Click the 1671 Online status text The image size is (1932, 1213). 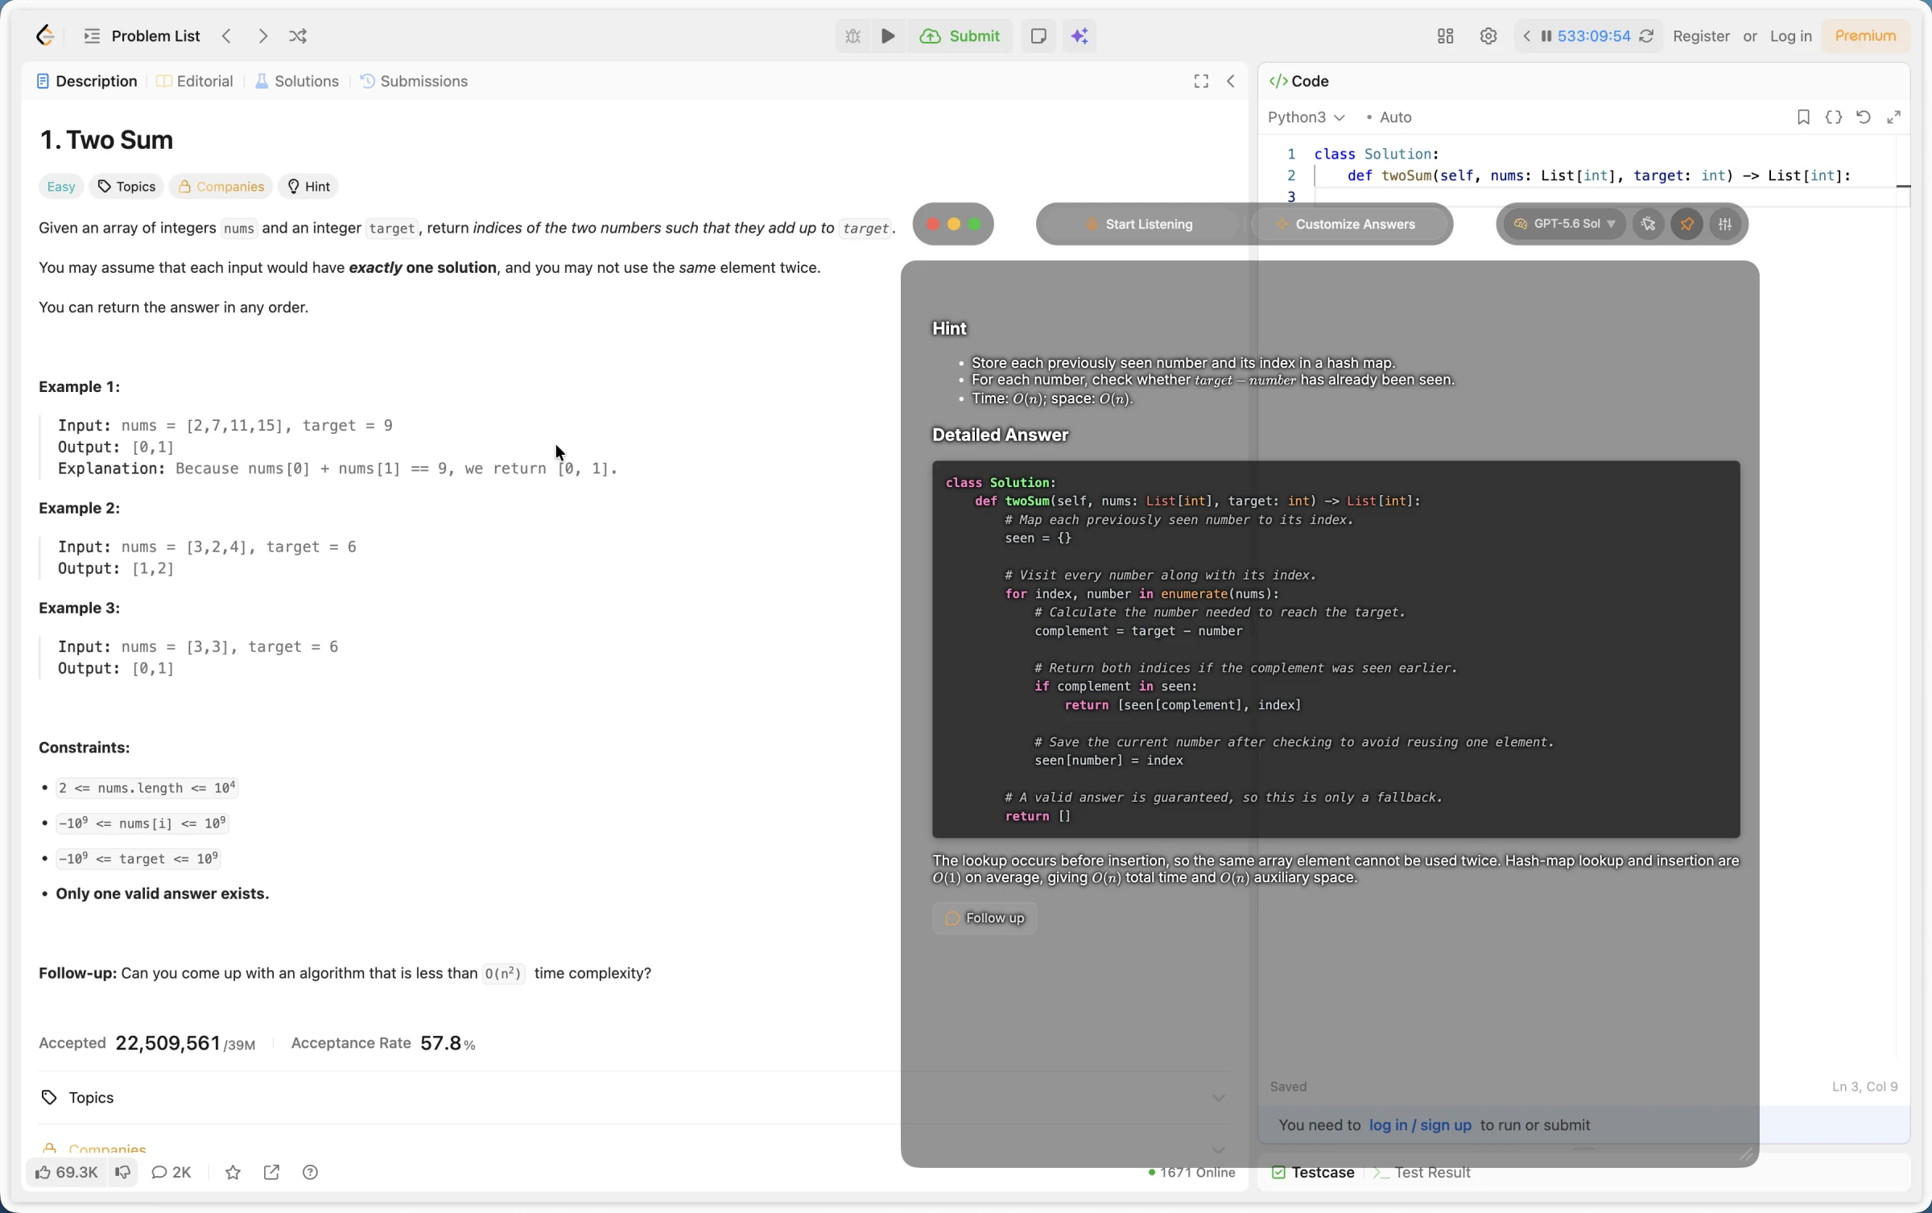[x=1191, y=1172]
